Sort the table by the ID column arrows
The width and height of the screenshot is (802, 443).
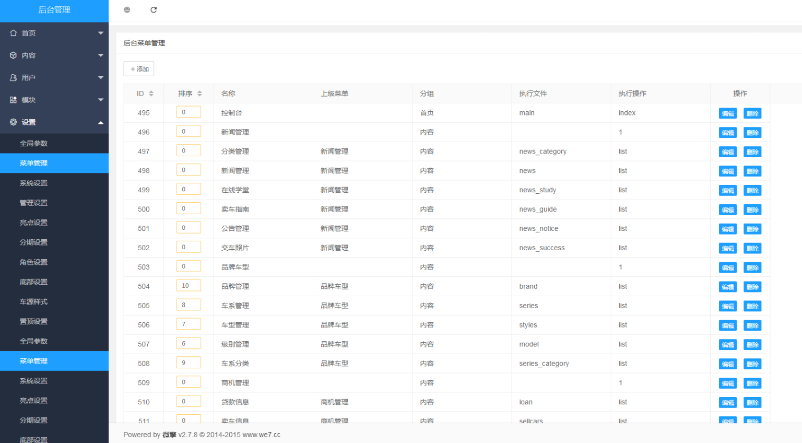[151, 93]
